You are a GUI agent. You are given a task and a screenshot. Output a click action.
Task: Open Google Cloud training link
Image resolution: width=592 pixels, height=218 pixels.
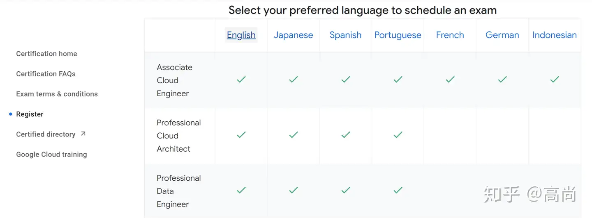click(x=51, y=154)
